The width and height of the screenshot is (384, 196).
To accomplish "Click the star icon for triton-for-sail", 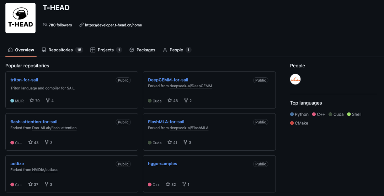I will point(32,101).
